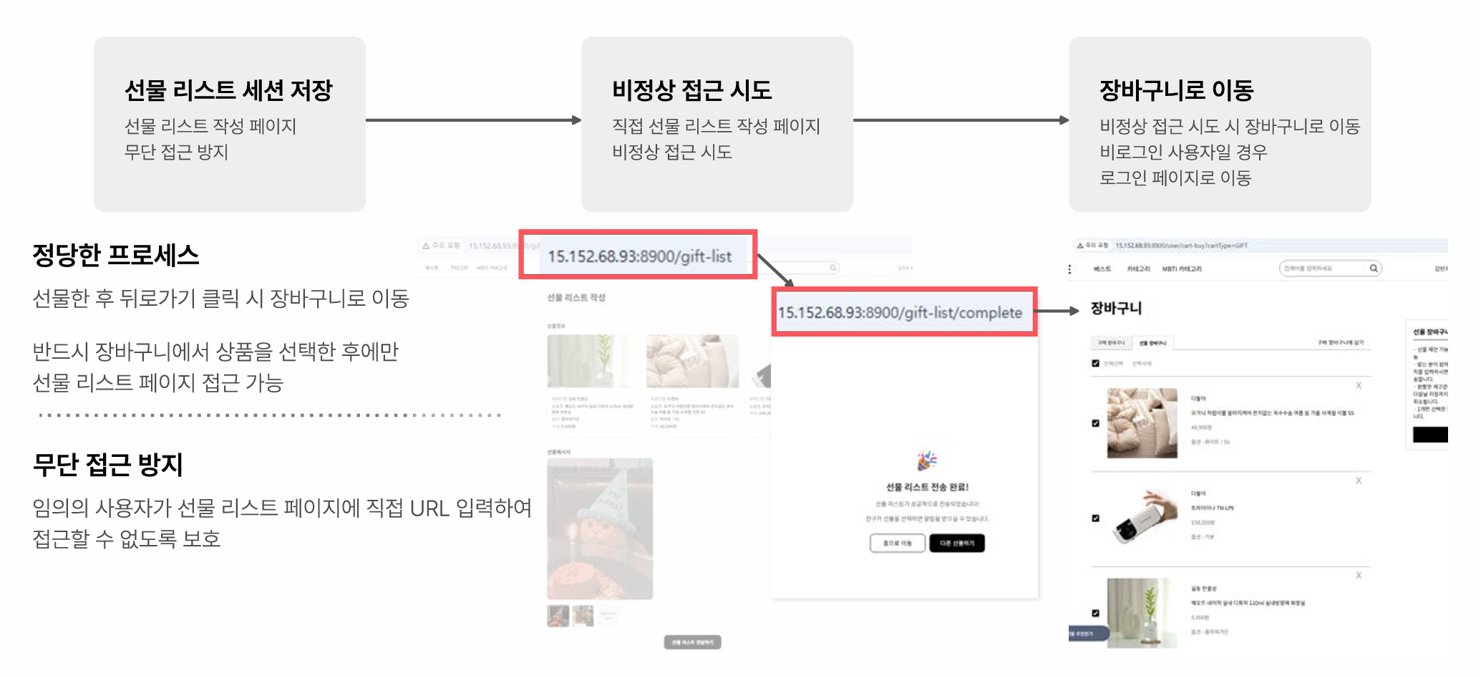The image size is (1481, 676).
Task: Open the MBTI 카테고리 menu
Action: [x=1182, y=269]
